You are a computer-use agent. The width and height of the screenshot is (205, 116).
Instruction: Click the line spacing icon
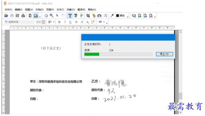(100, 22)
